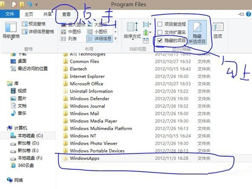Viewport: 252px width, 189px height.
Task: Open the 选项 folder options button
Action: [x=218, y=30]
